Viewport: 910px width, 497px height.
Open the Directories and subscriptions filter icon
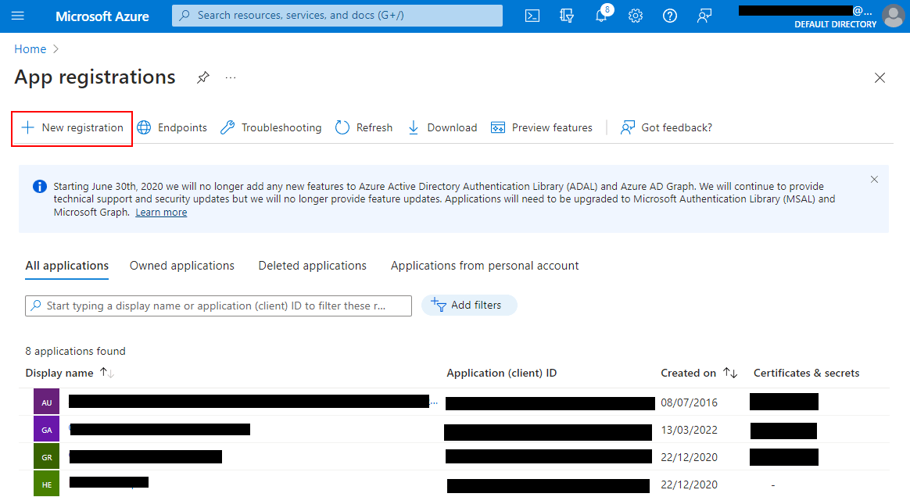[567, 16]
